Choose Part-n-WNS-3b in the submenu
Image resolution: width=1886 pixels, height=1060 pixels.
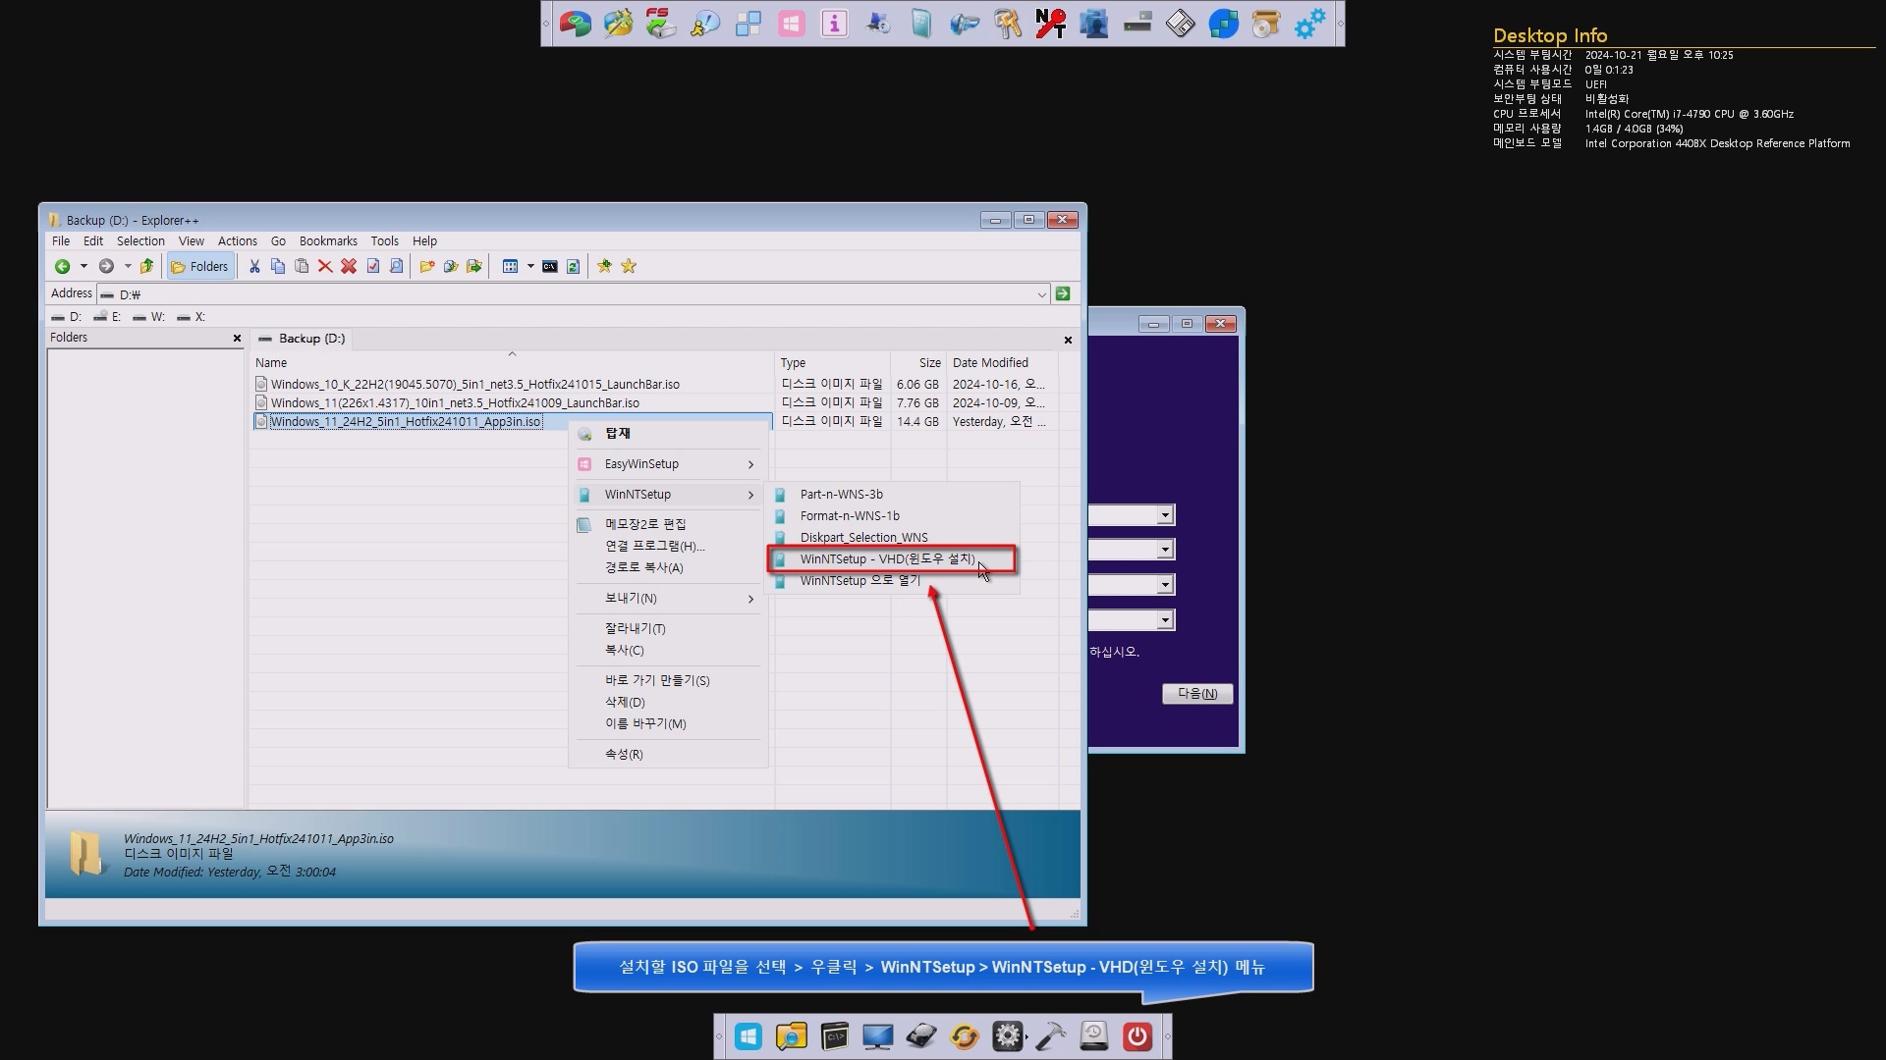pyautogui.click(x=892, y=495)
